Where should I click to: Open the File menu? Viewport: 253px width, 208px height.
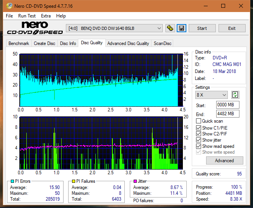[9, 16]
